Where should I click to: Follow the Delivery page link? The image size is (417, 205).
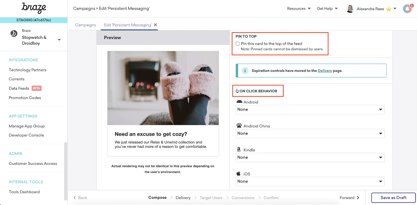[x=325, y=71]
